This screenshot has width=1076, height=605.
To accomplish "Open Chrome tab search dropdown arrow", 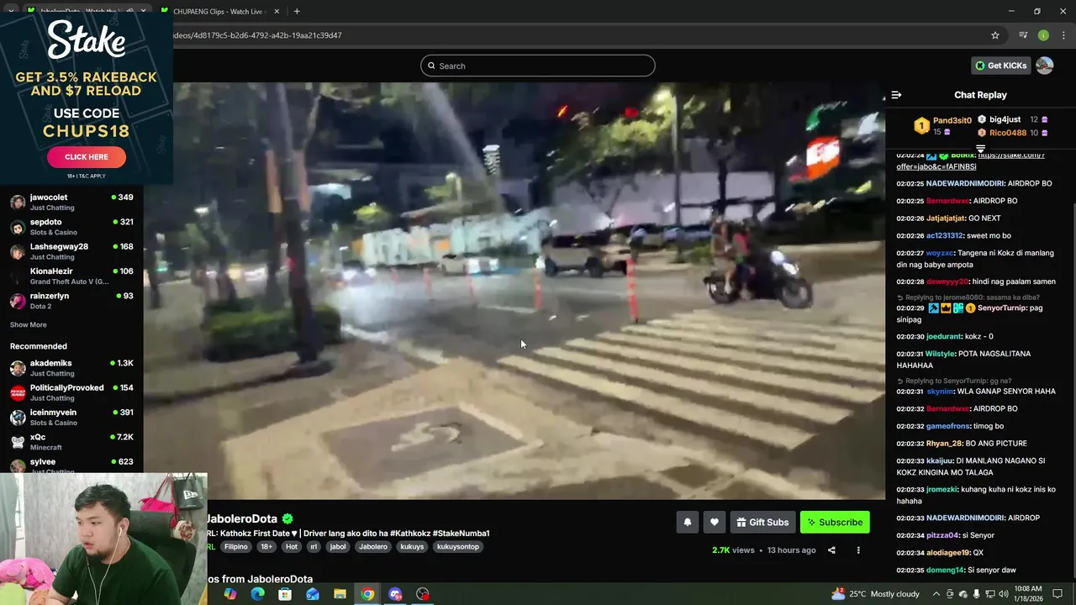I will tap(10, 11).
